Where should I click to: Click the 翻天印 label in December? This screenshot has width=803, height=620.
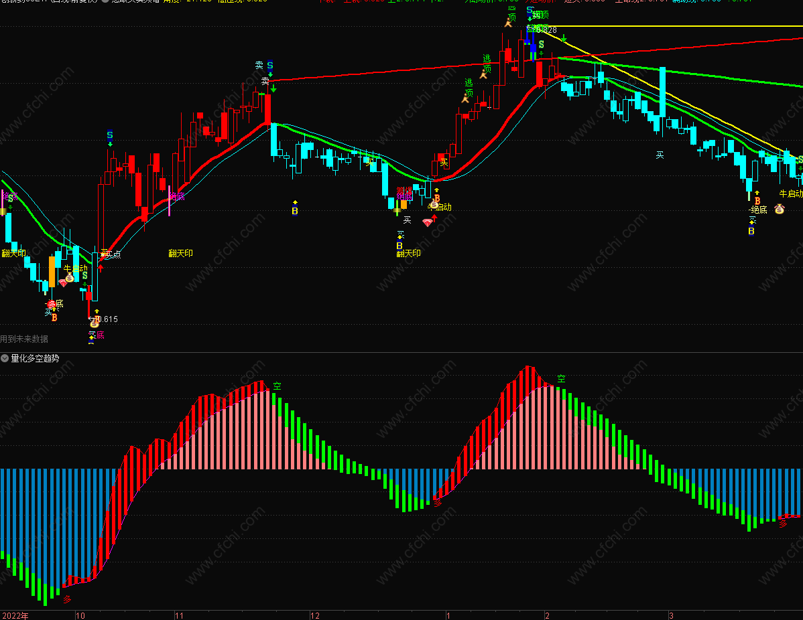(x=409, y=253)
